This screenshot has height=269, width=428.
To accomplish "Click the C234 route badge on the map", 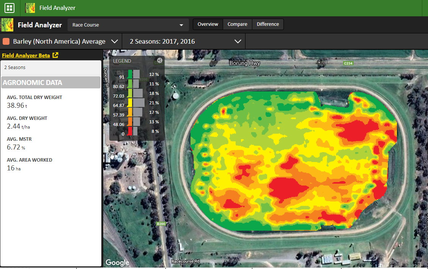I will (348, 63).
